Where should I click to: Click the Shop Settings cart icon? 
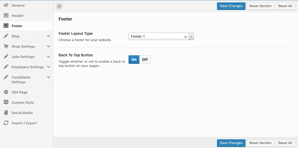(6, 46)
